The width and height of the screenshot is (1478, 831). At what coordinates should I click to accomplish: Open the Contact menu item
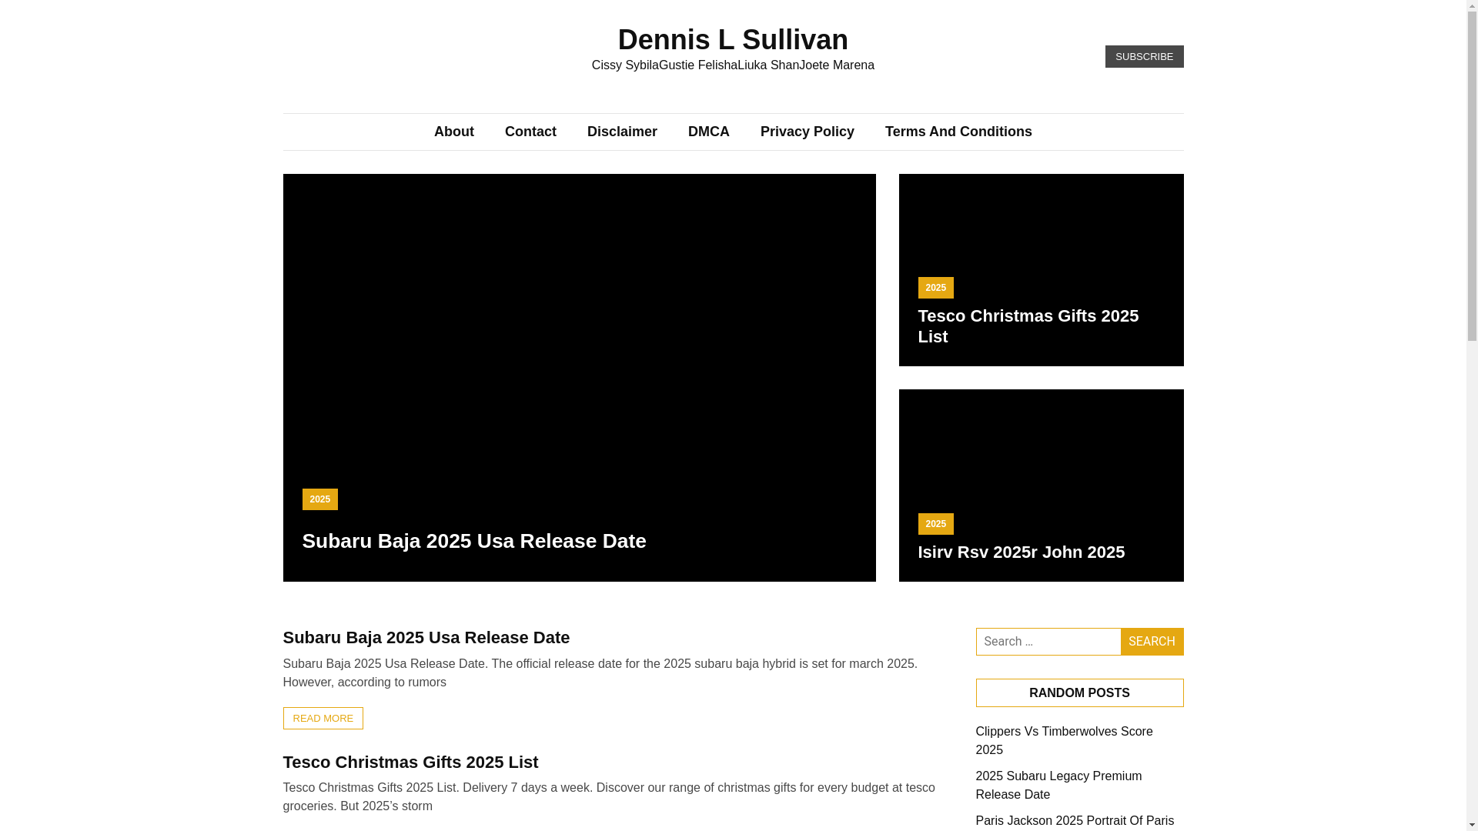pos(530,132)
